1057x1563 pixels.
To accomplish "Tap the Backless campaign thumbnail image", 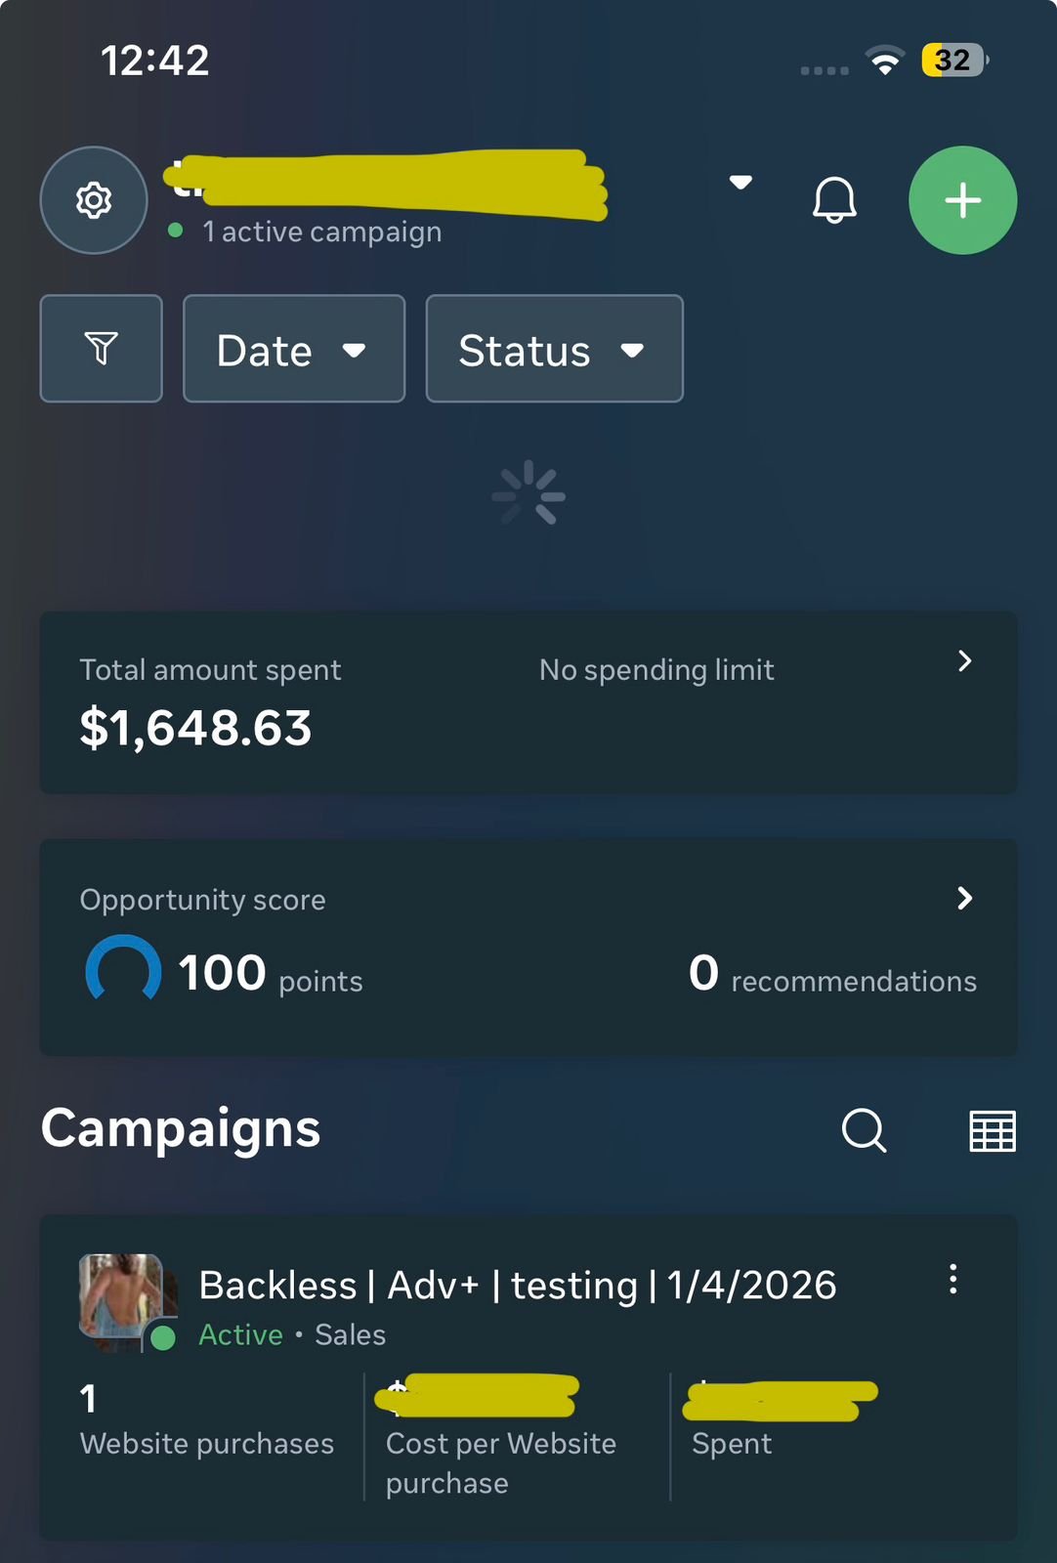I will click(121, 1297).
